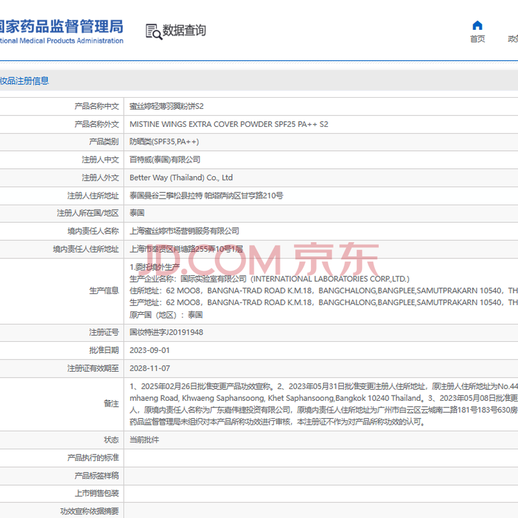Viewport: 518px width, 518px height.
Task: Click registration number 国妆特进字J20191948
Action: pyautogui.click(x=166, y=332)
